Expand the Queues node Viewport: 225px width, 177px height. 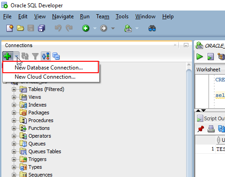(14, 144)
